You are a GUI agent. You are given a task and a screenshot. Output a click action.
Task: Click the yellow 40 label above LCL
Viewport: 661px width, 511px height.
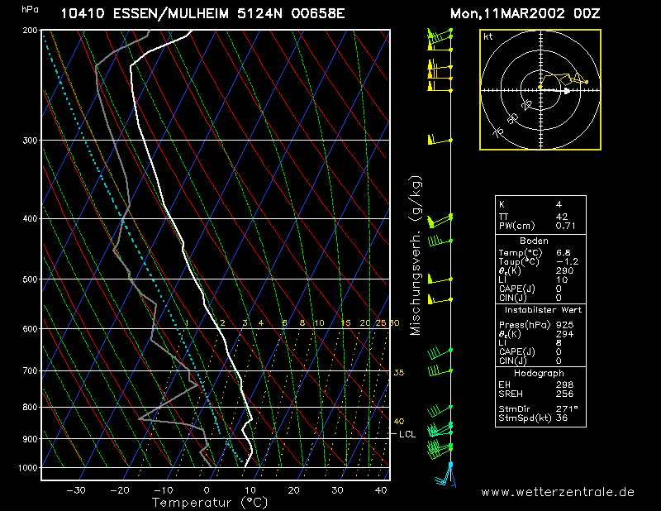(399, 422)
